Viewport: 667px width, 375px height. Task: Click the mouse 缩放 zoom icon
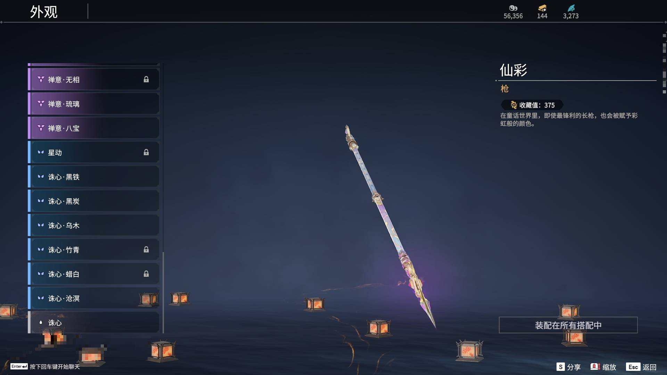coord(595,367)
